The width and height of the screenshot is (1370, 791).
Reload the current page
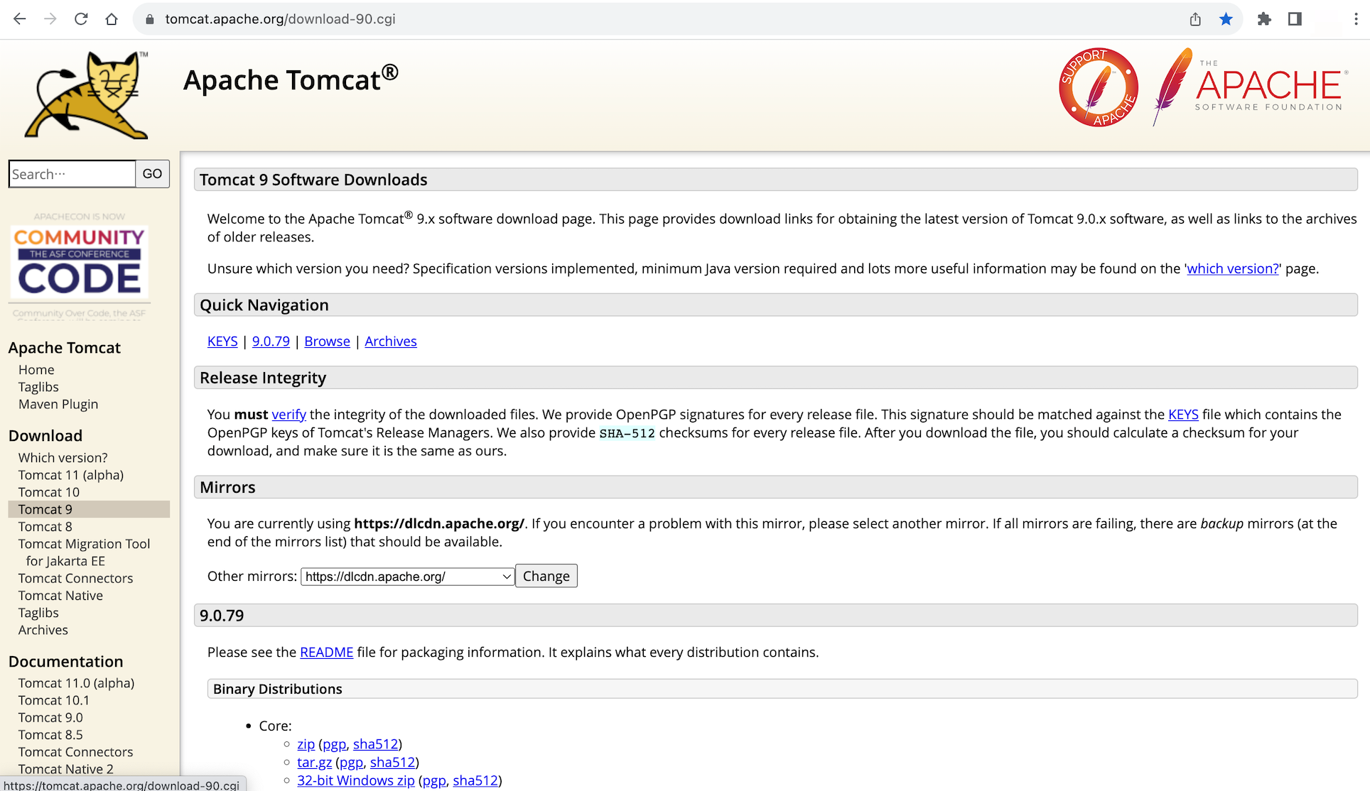pos(81,19)
